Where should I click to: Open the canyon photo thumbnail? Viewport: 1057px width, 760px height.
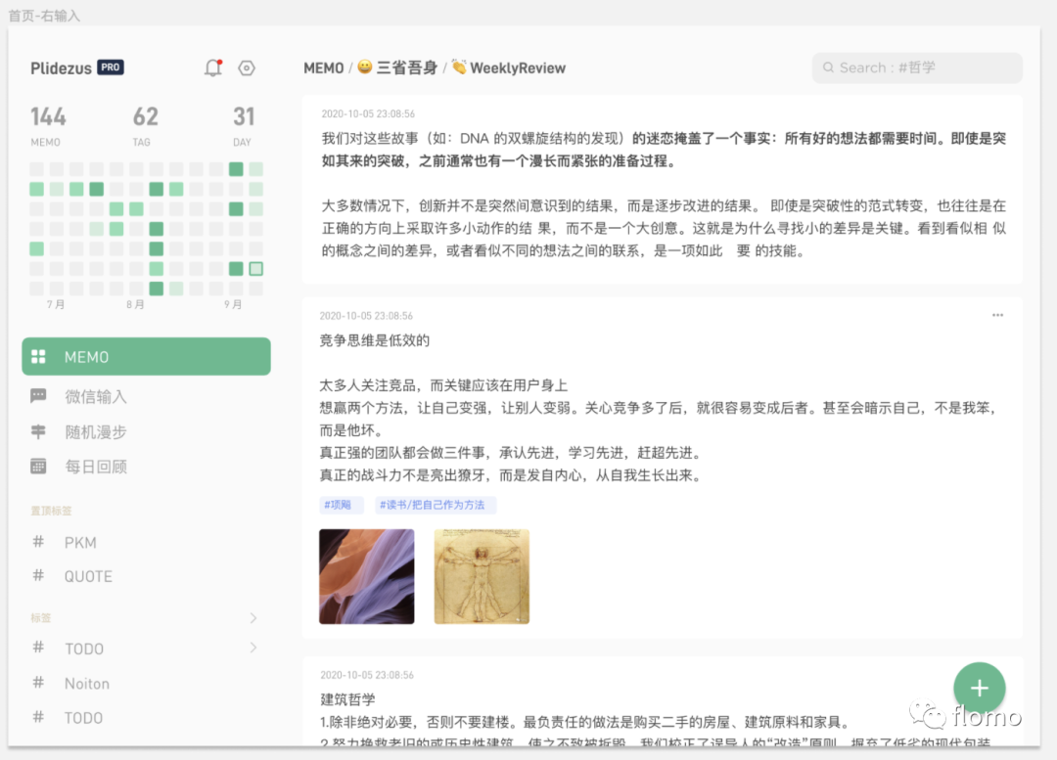click(x=367, y=576)
